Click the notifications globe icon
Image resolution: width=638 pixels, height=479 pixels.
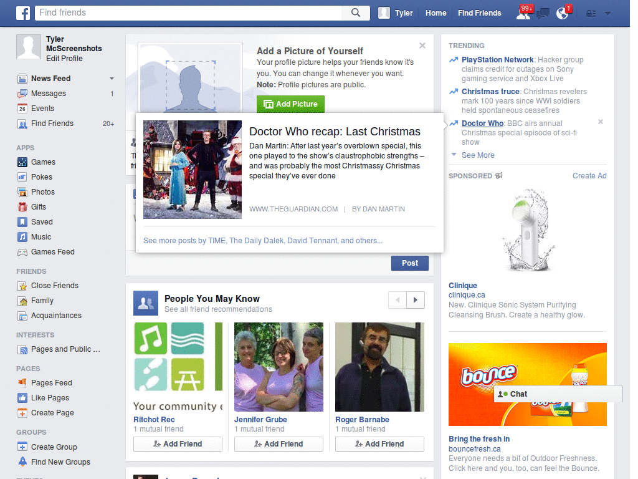(x=563, y=12)
